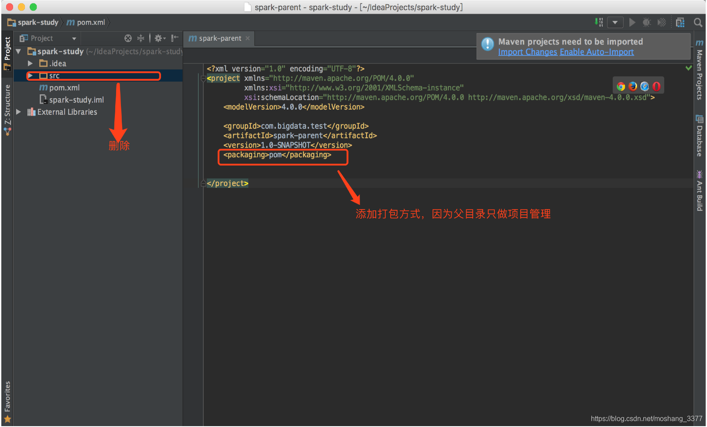
Task: Click the version 1.0-SNAPSHOT line
Action: tap(288, 145)
